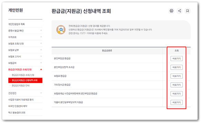The height and width of the screenshot is (124, 202).
Task: Click the 조회 column header
Action: 176,50
